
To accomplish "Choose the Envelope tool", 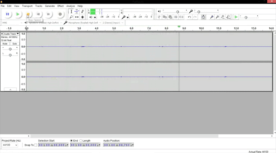I will tap(77, 12).
